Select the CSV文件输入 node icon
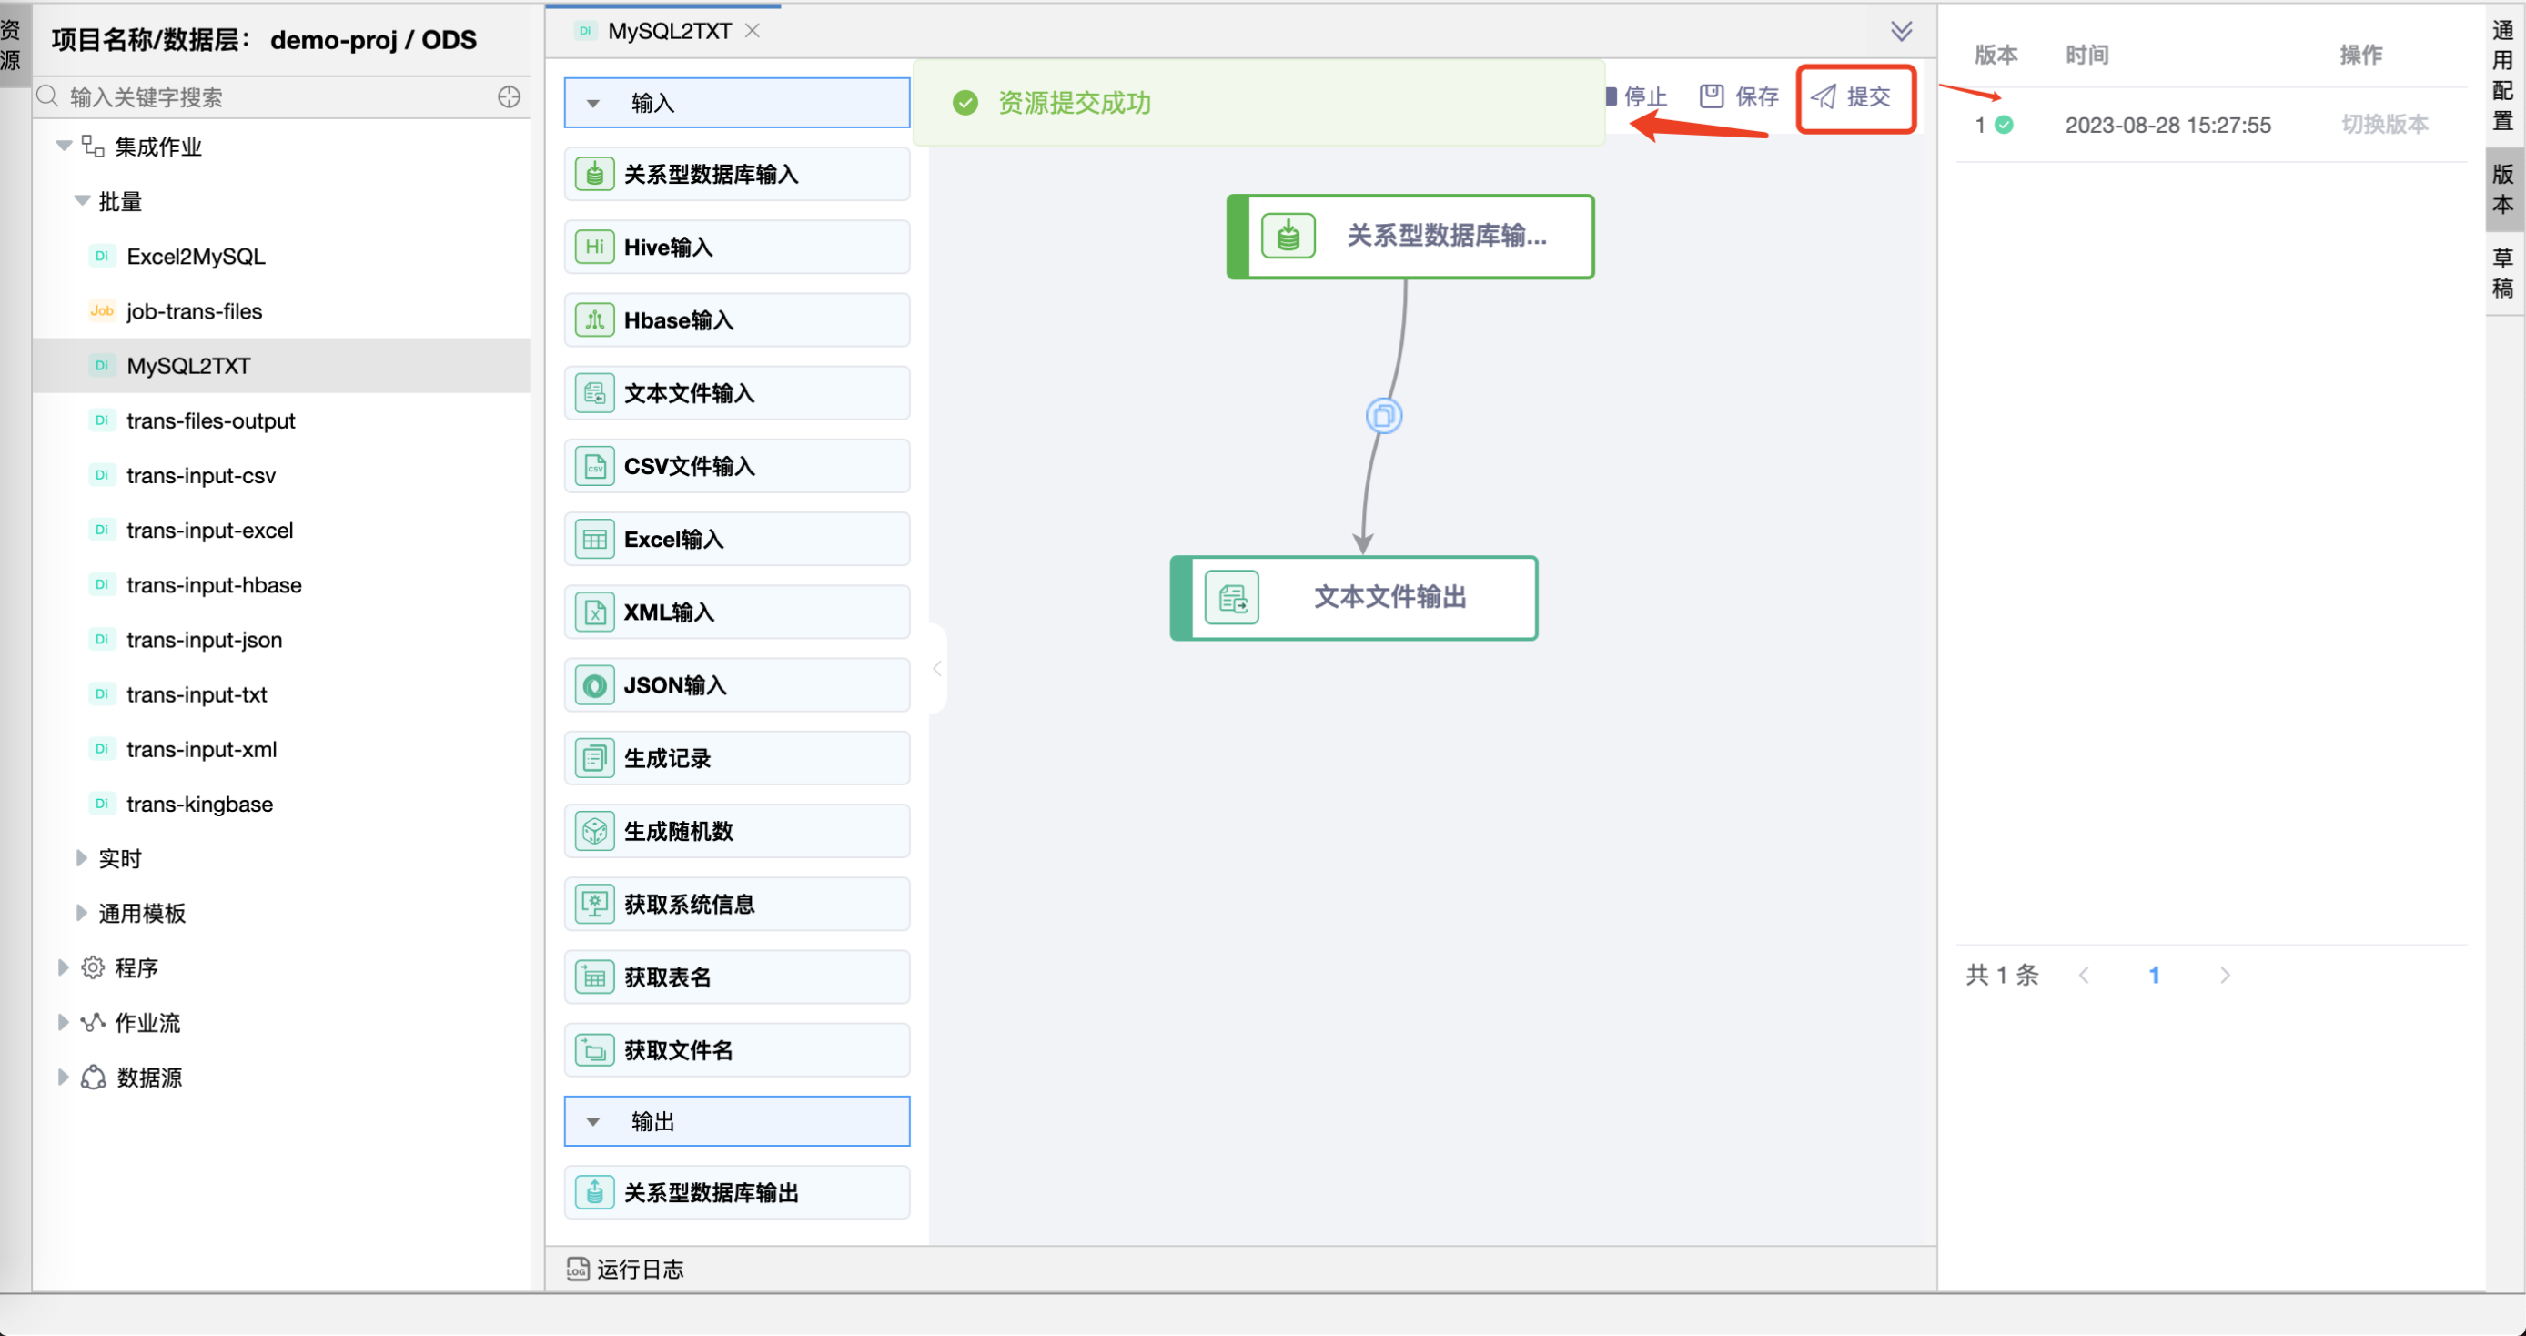The image size is (2526, 1336). tap(593, 466)
